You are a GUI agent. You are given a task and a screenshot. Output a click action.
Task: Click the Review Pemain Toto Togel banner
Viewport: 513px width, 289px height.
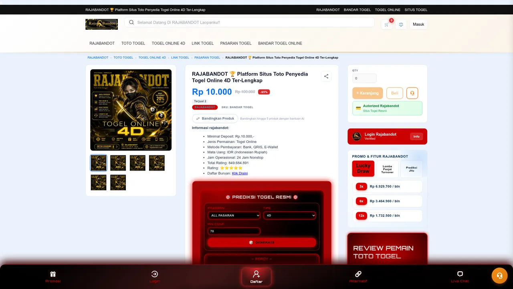coord(387,249)
